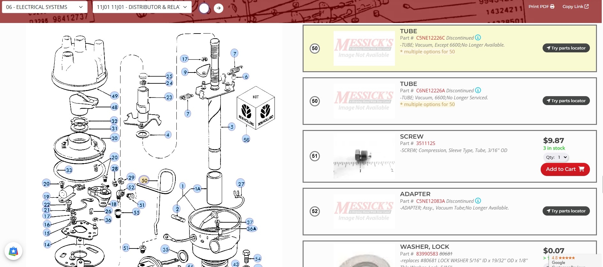Screen dimensions: 603x267
Task: Open the 06 - Electrical Systems dropdown
Action: pyautogui.click(x=44, y=7)
